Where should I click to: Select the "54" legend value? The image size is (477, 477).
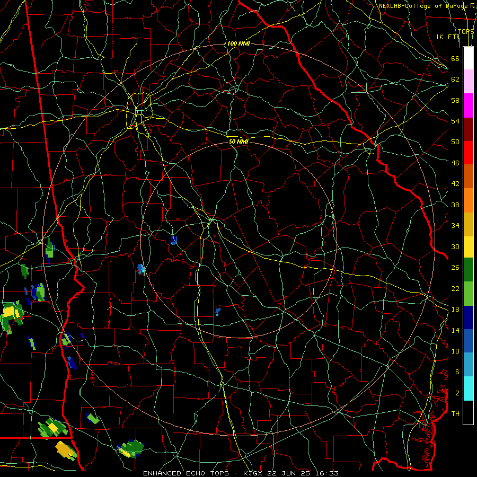(455, 121)
